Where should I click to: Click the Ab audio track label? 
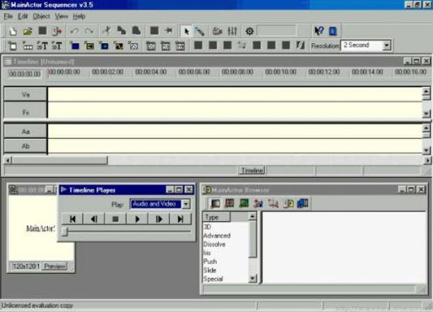[25, 146]
